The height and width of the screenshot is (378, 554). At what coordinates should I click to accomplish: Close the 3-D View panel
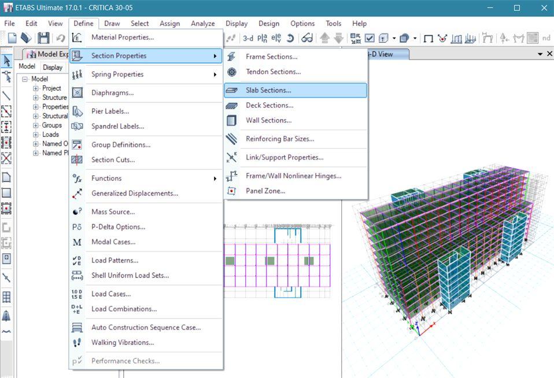[549, 54]
